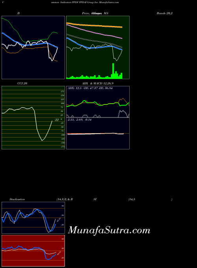Click the 'ADX: 12.5 +DY: 47.37 -DY: 36.84' readout
This screenshot has width=197, height=268.
90,88
